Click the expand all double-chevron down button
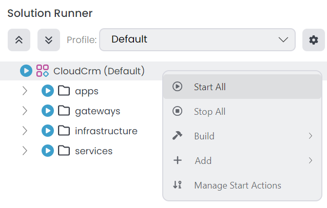This screenshot has height=208, width=327. [x=49, y=40]
